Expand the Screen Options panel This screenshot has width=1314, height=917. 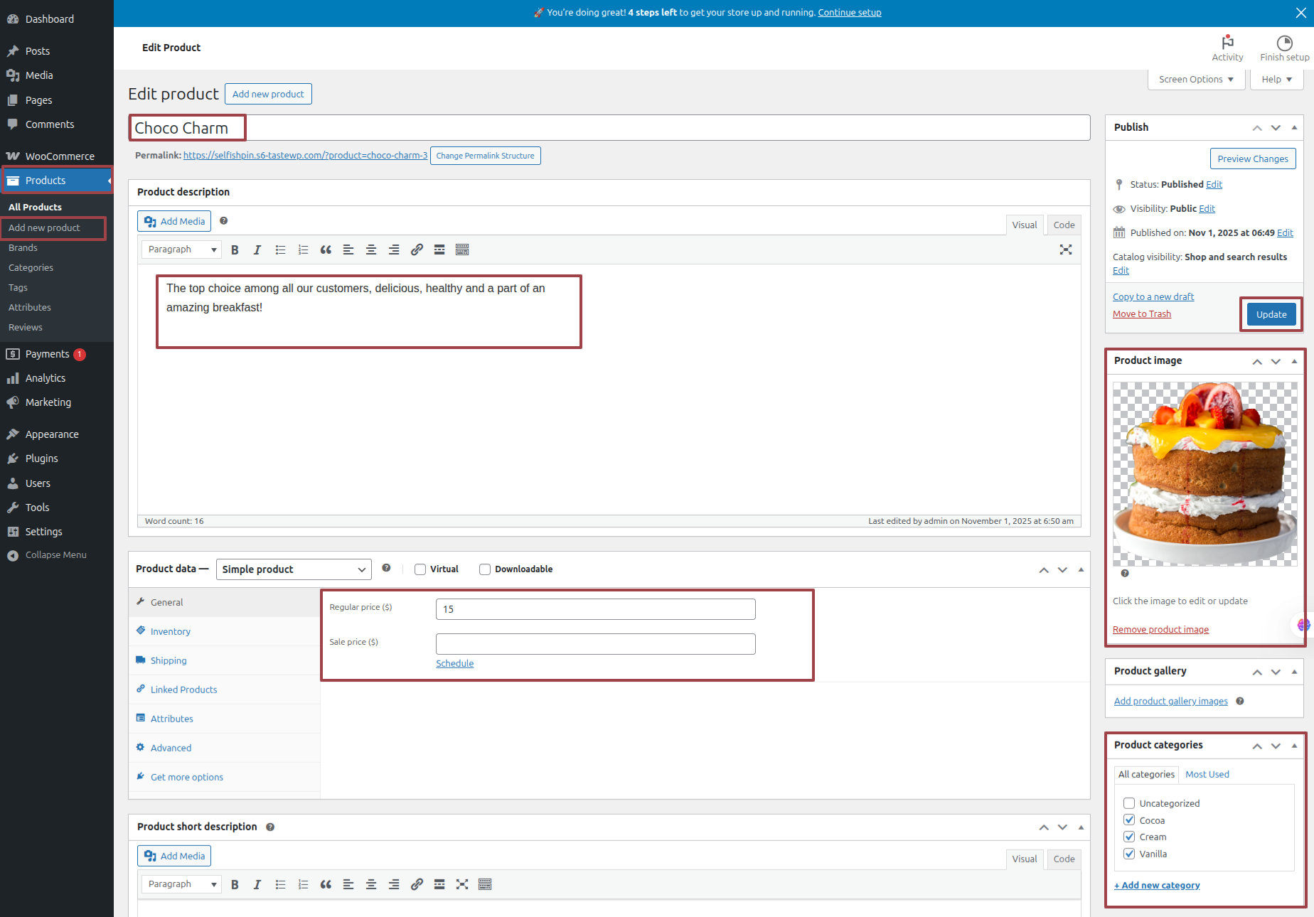(1196, 80)
